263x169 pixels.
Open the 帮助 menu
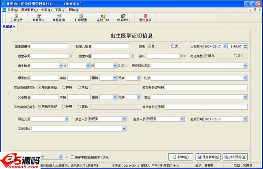74,10
